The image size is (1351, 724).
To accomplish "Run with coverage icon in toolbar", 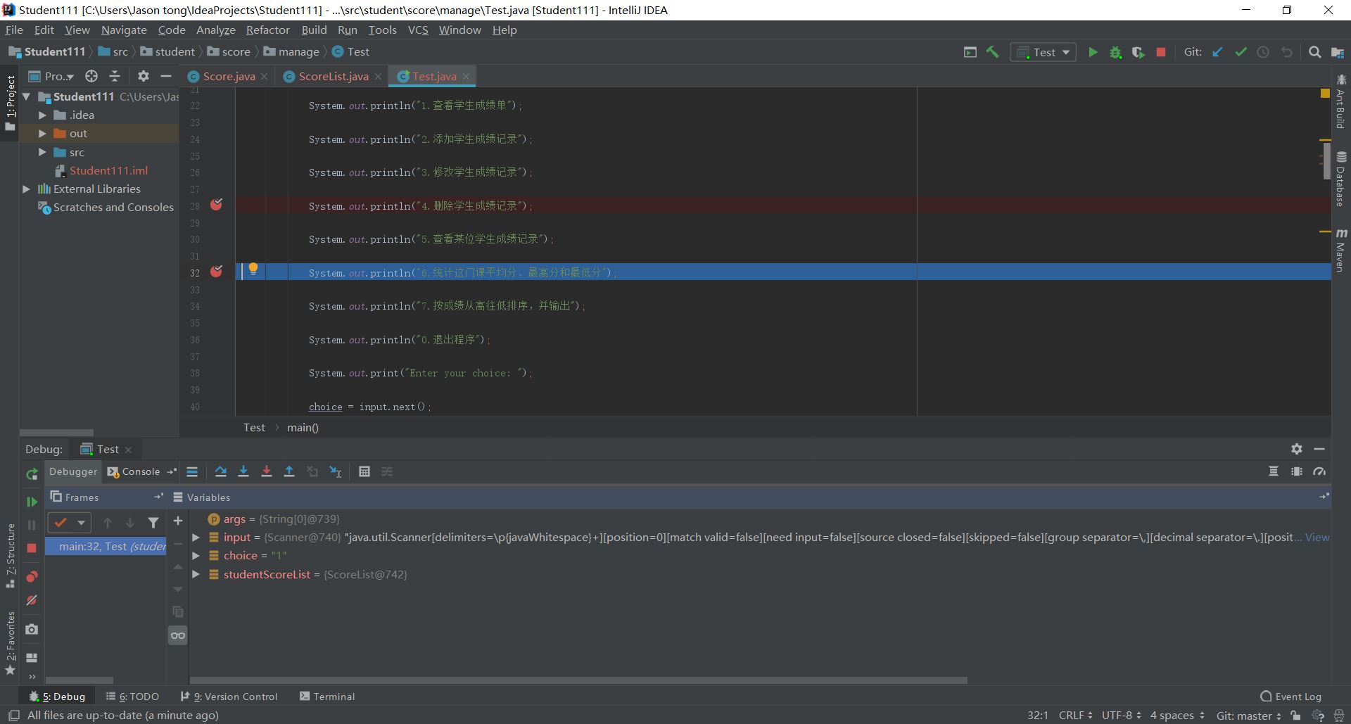I will click(1138, 52).
